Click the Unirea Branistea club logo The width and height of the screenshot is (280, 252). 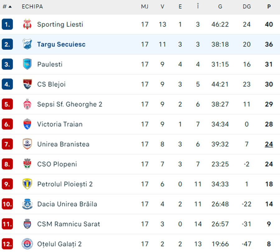pyautogui.click(x=27, y=144)
